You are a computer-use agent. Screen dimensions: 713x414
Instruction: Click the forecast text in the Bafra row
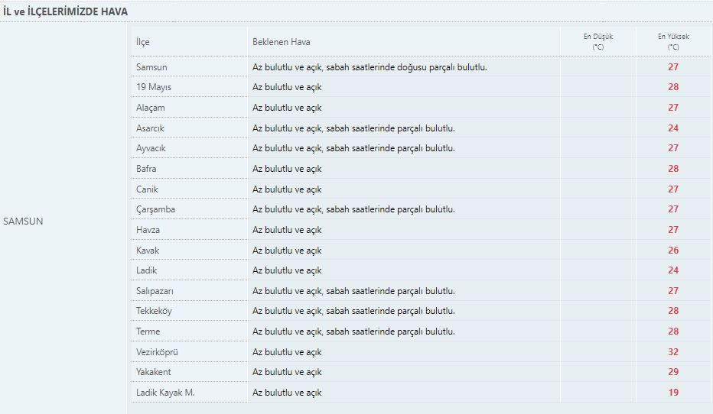click(287, 169)
